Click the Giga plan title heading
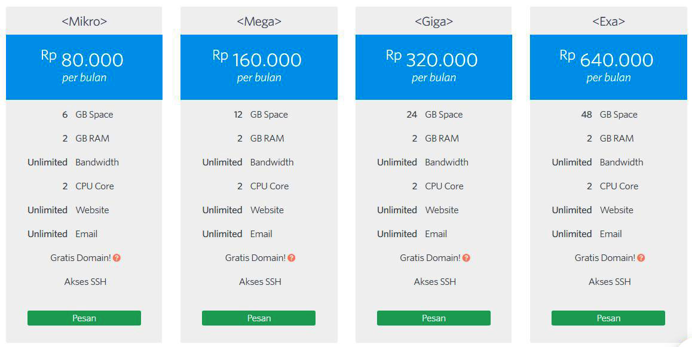The height and width of the screenshot is (347, 692). point(434,21)
